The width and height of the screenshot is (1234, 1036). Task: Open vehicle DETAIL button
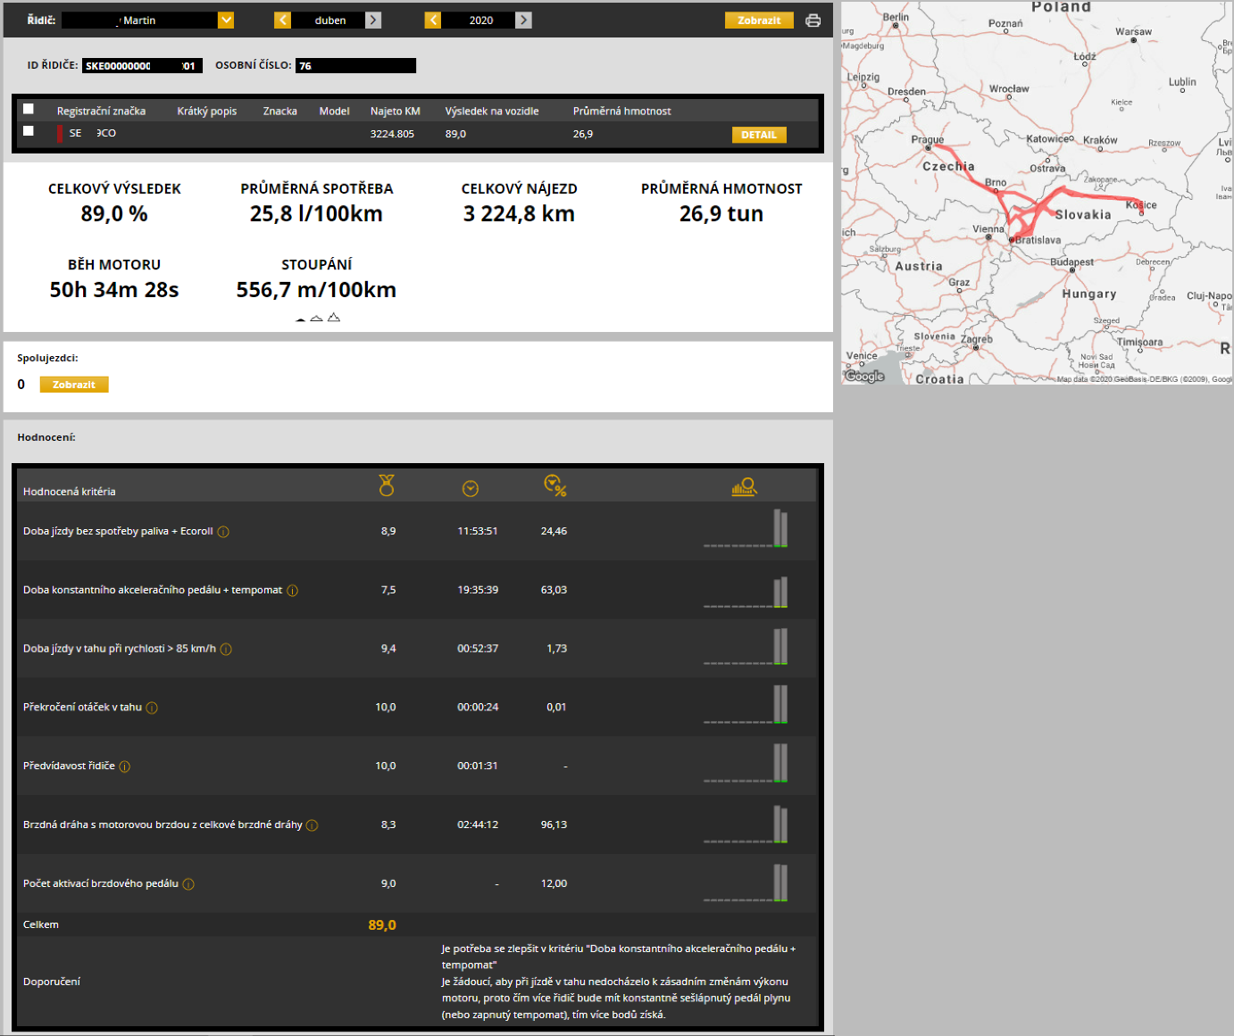tap(758, 135)
